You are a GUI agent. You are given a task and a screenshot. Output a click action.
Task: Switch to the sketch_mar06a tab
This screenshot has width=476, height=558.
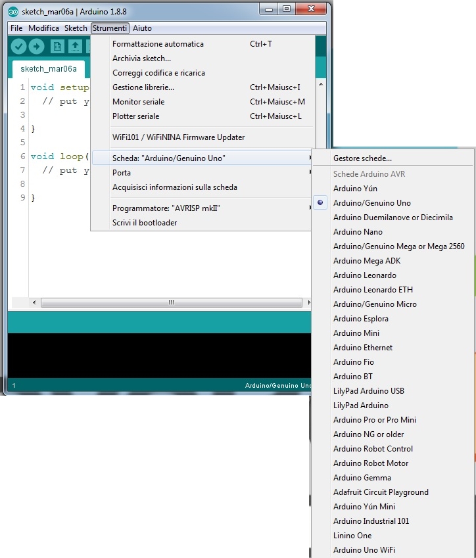(49, 69)
